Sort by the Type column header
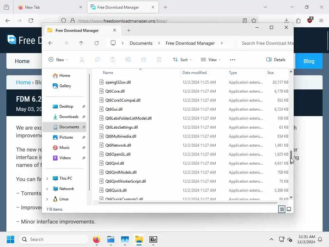329x247 pixels. tap(233, 73)
